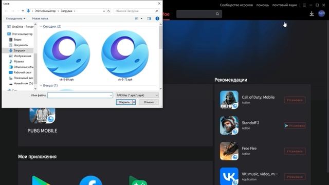
Task: Open Google Play Store in Мои приложения
Action: coord(41,180)
